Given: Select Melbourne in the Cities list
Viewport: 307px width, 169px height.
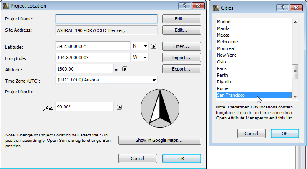Looking at the screenshot, I should click(254, 42).
